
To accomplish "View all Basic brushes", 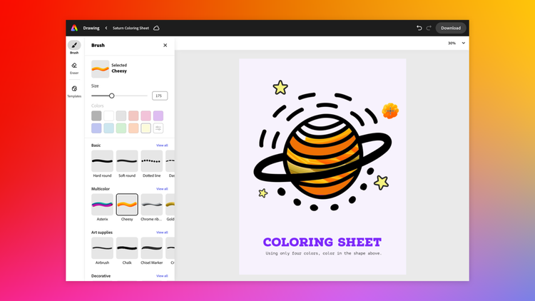I will [x=162, y=146].
